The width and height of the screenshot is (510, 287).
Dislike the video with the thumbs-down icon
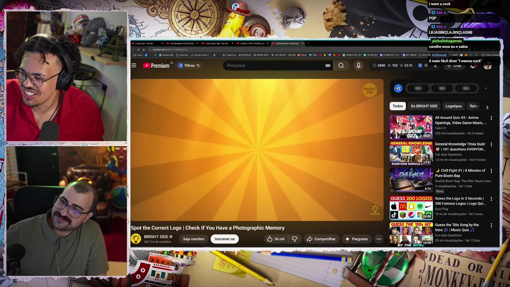coord(295,239)
